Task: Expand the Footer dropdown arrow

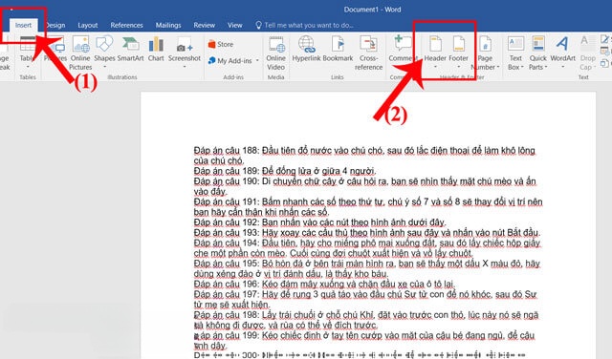Action: pyautogui.click(x=459, y=67)
